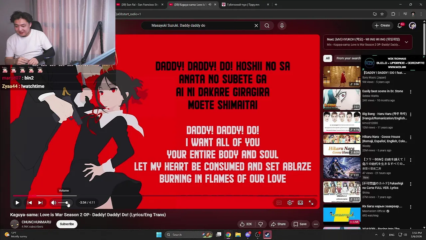Open the ENG language input selector
The height and width of the screenshot is (240, 426).
[x=392, y=235]
